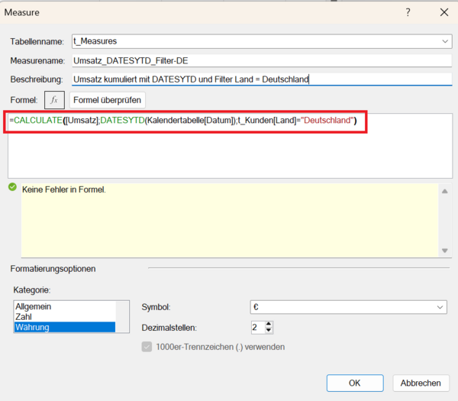The width and height of the screenshot is (458, 401).
Task: Toggle 1000er-Trennzeichen verwenden checkbox
Action: click(x=147, y=348)
